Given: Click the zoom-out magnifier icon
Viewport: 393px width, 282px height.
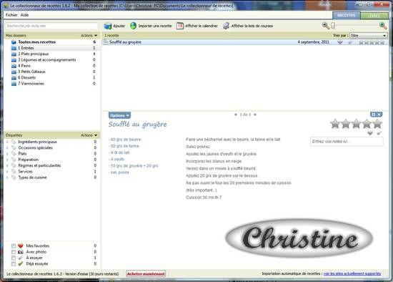Looking at the screenshot, I should pyautogui.click(x=325, y=25).
